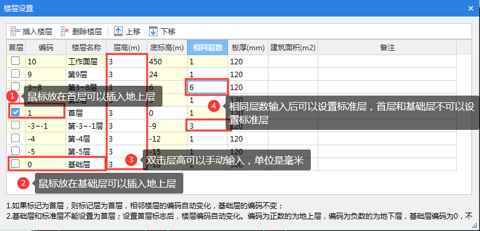Click the 板厚 cell in 第9层 row
This screenshot has width=480, height=231.
point(248,74)
